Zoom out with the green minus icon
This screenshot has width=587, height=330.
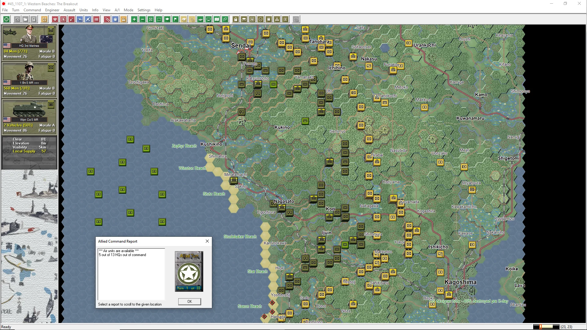click(x=142, y=19)
